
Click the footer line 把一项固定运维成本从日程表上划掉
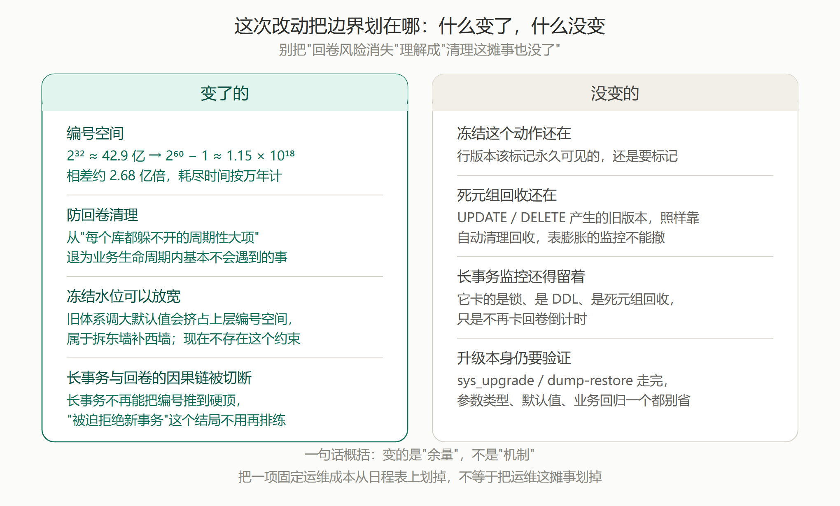(x=420, y=477)
